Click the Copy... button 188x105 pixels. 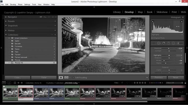point(18,78)
